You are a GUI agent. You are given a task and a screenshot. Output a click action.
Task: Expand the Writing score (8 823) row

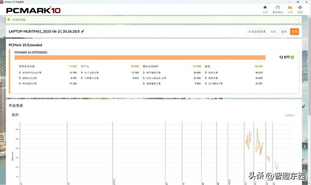point(110,78)
